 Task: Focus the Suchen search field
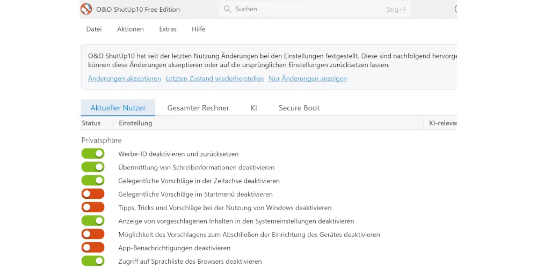tap(315, 9)
